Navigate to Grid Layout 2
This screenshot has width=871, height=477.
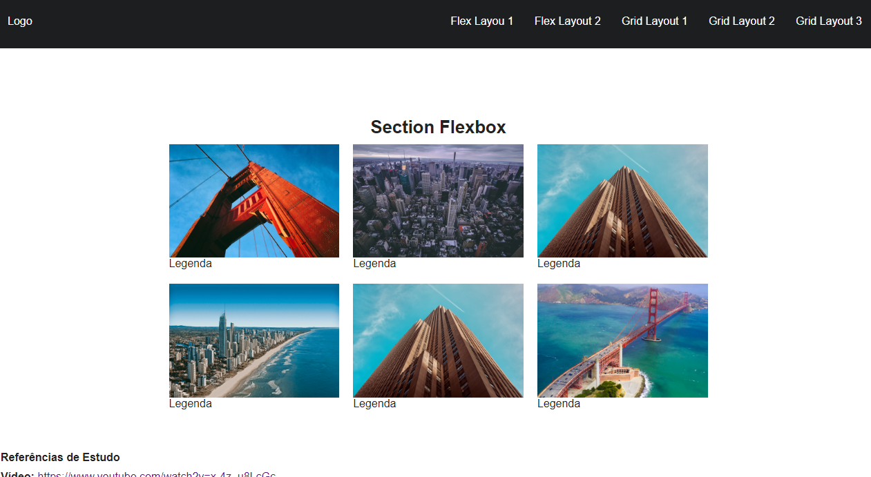(x=741, y=21)
